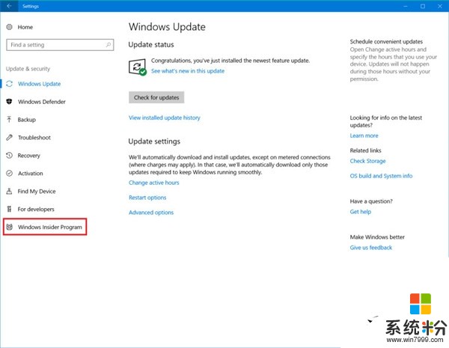Click the Backup upward arrow icon
The width and height of the screenshot is (449, 348).
click(9, 120)
